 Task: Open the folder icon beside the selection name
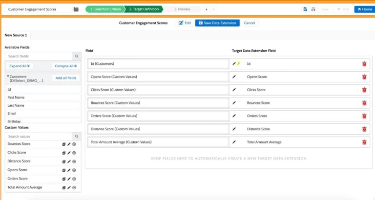click(x=76, y=9)
